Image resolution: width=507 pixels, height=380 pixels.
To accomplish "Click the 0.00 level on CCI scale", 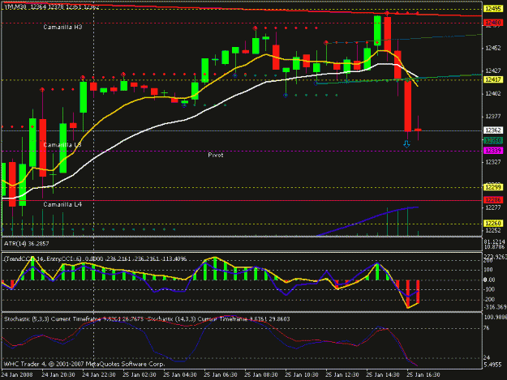I will [489, 280].
